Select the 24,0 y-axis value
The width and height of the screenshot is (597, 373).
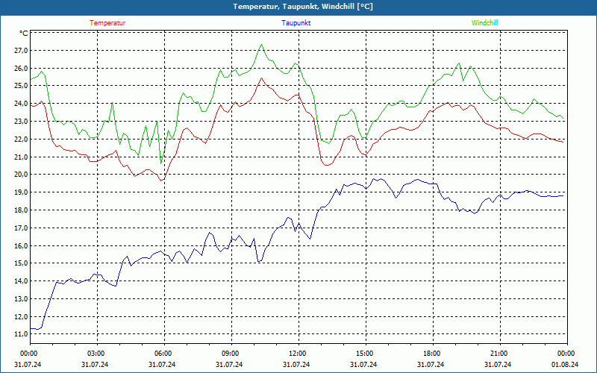pos(21,104)
